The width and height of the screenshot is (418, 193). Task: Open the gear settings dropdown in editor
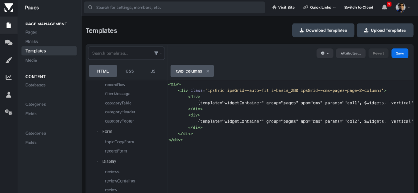325,53
